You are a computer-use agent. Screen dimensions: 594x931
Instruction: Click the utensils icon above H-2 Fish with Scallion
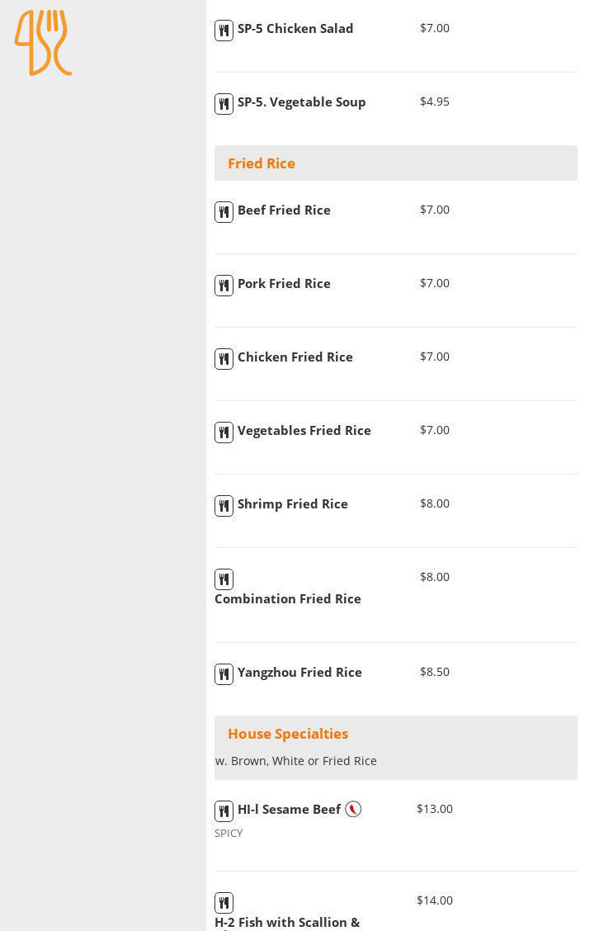pyautogui.click(x=224, y=903)
